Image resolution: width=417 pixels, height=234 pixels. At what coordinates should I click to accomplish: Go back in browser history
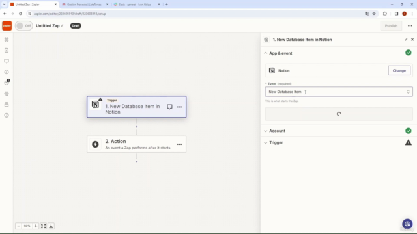(5, 14)
